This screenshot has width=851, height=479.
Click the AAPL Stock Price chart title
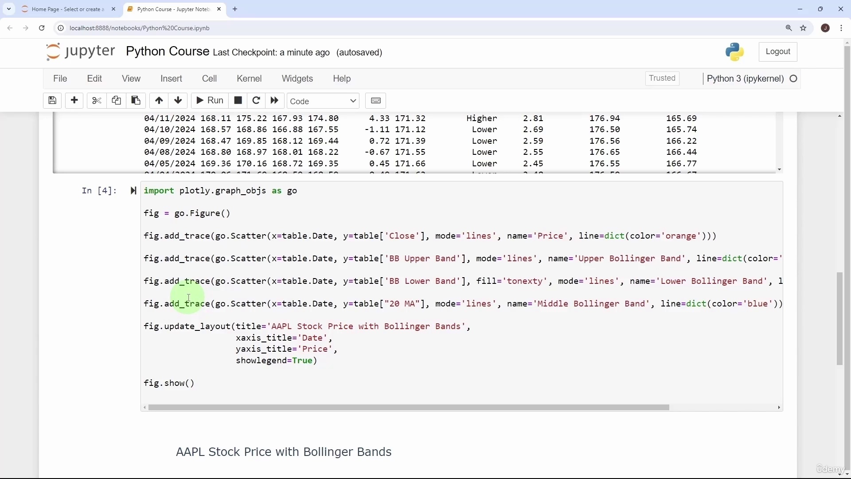(284, 452)
